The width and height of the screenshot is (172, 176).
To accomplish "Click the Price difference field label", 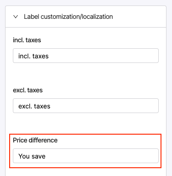I will (x=35, y=140).
